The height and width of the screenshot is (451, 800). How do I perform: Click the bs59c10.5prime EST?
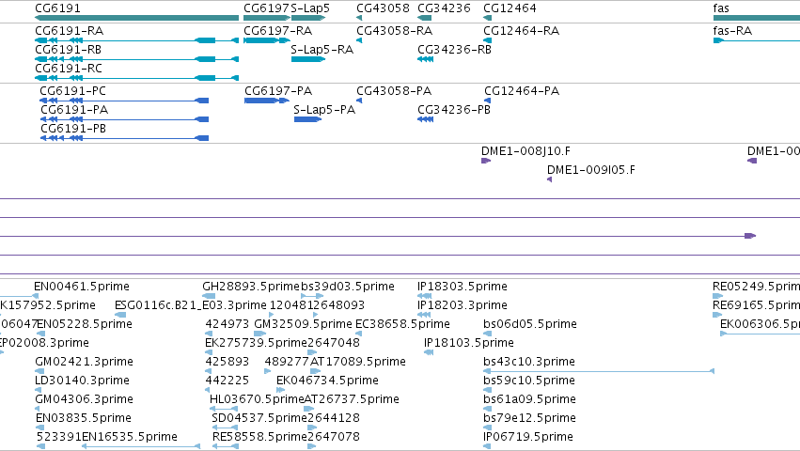(x=487, y=390)
